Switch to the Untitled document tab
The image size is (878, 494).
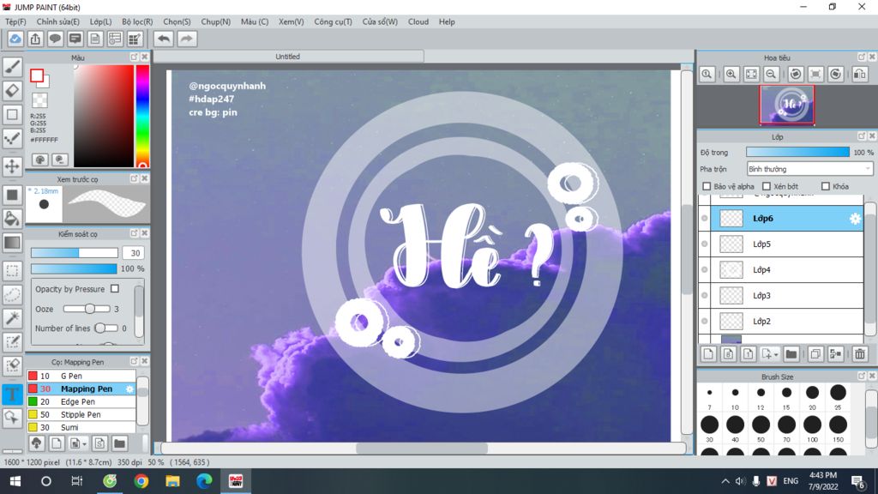(288, 57)
